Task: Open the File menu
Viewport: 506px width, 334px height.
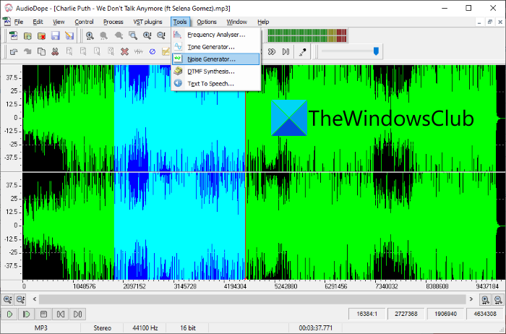Action: (x=18, y=22)
